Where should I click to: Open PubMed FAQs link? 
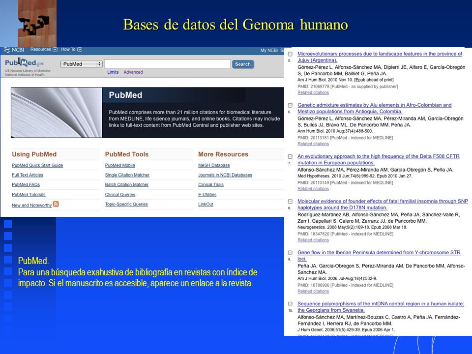coord(26,184)
